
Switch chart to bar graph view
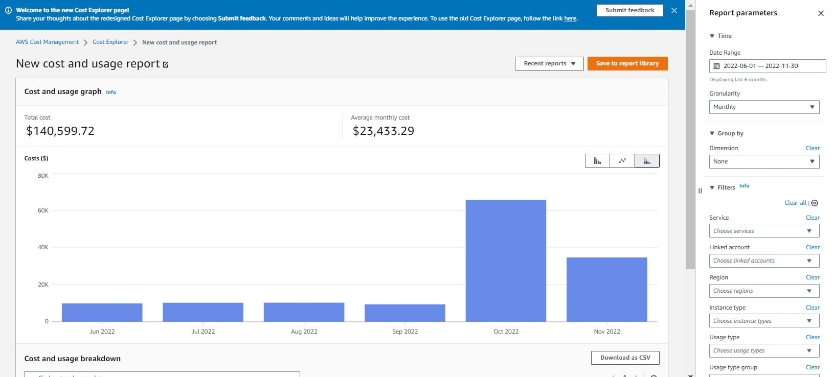[597, 161]
